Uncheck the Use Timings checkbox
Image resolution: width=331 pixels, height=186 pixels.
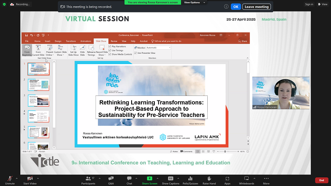110,50
